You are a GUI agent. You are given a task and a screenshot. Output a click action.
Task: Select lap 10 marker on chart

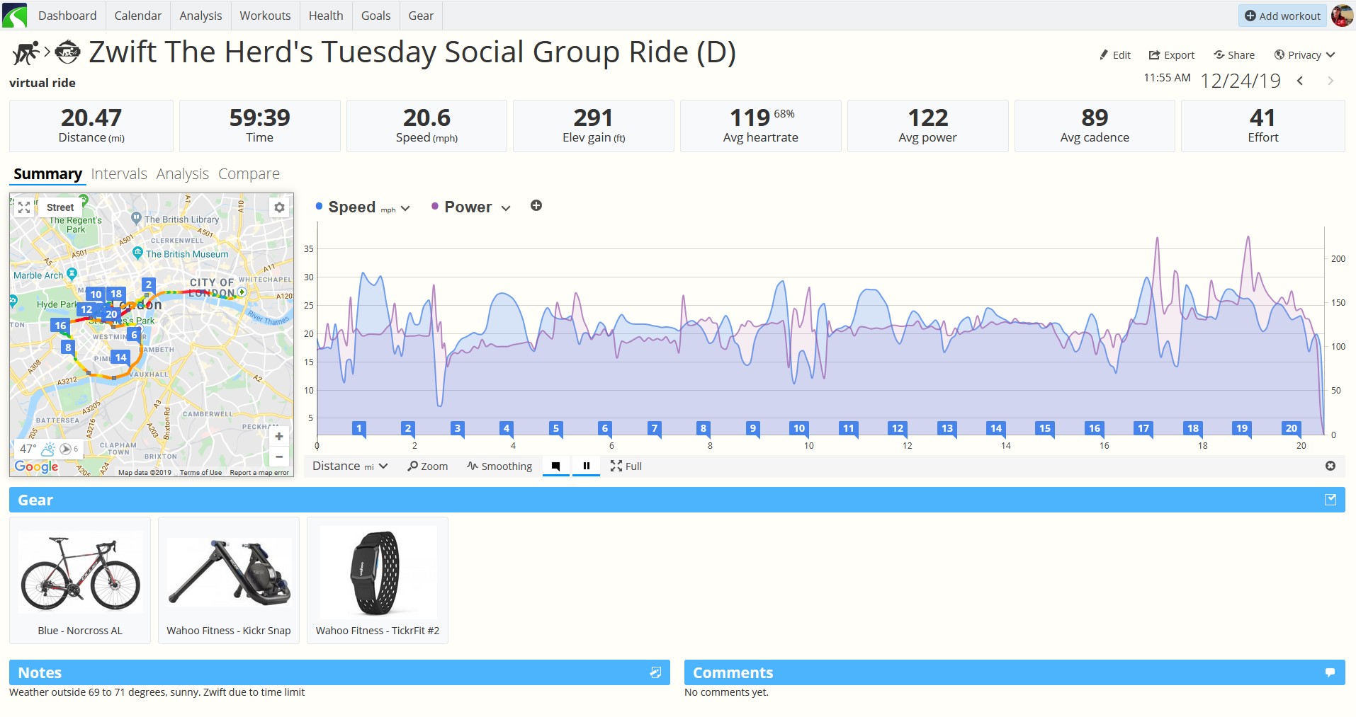[x=799, y=428]
